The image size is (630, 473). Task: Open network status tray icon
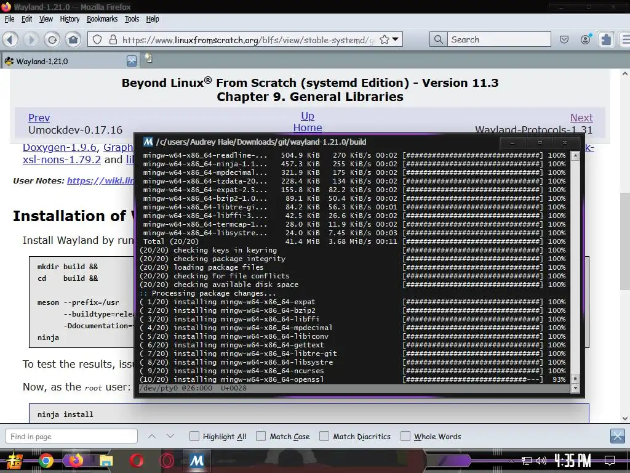coord(526,461)
